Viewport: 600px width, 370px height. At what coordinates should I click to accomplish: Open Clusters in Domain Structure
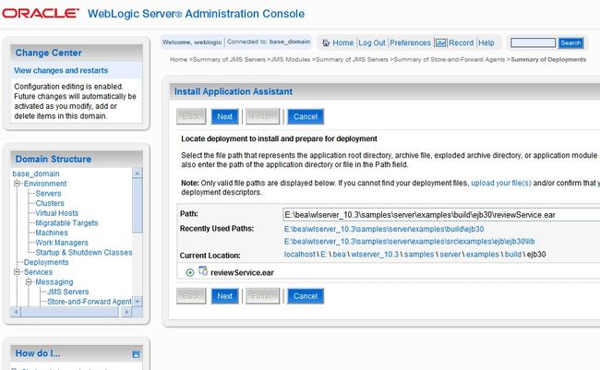pyautogui.click(x=50, y=203)
